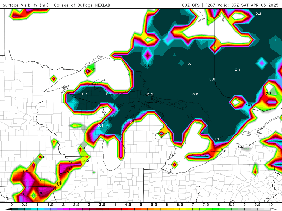This screenshot has height=211, width=282.
Task: Click the 4.5 visibility value
Action: click(x=66, y=172)
